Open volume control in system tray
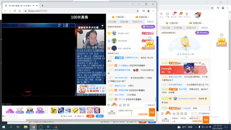 point(206,127)
